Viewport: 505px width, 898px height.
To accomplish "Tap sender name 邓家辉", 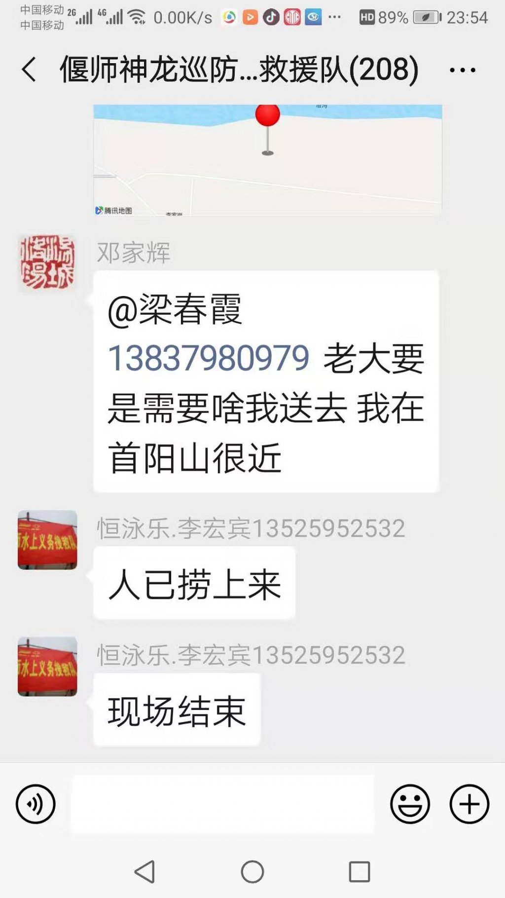I will 134,253.
